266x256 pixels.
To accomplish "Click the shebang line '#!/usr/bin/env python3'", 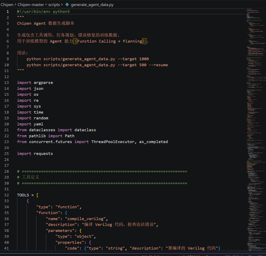I will pos(43,12).
